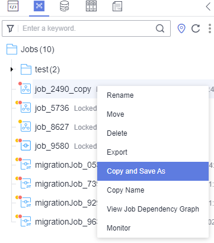
Task: Select the Jobs (10) root folder
Action: point(30,49)
